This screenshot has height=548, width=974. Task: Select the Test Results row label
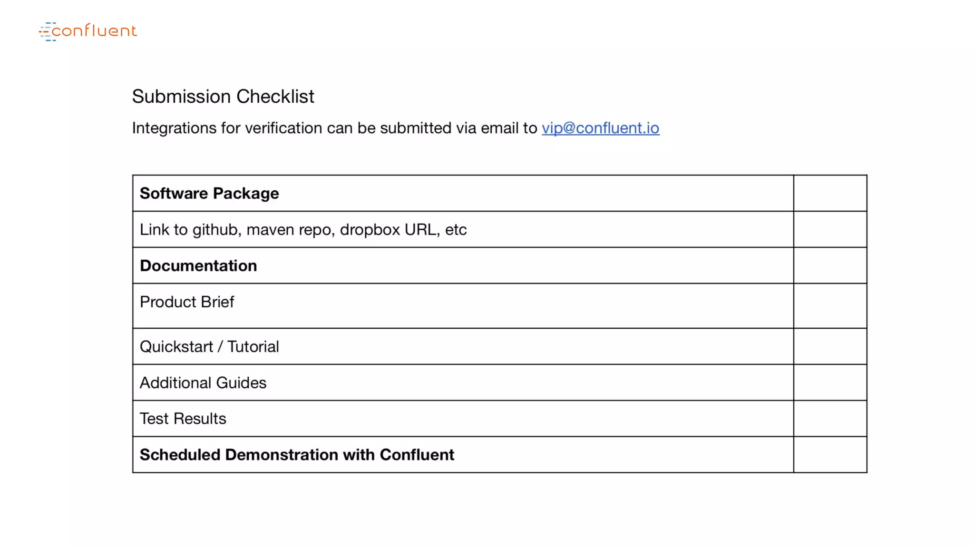(183, 419)
